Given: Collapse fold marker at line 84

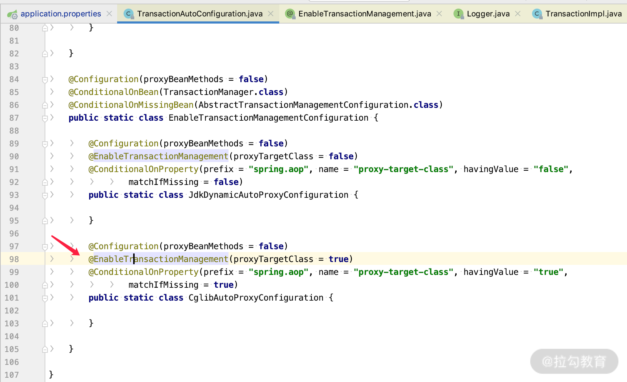Looking at the screenshot, I should coord(45,79).
